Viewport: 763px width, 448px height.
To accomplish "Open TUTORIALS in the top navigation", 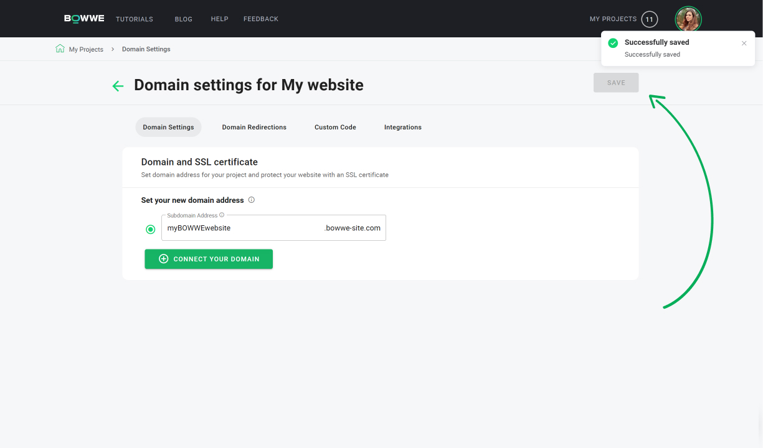I will [135, 19].
